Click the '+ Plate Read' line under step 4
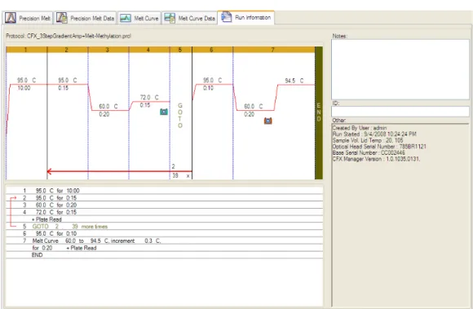Image resolution: width=473 pixels, height=309 pixels. click(x=164, y=219)
